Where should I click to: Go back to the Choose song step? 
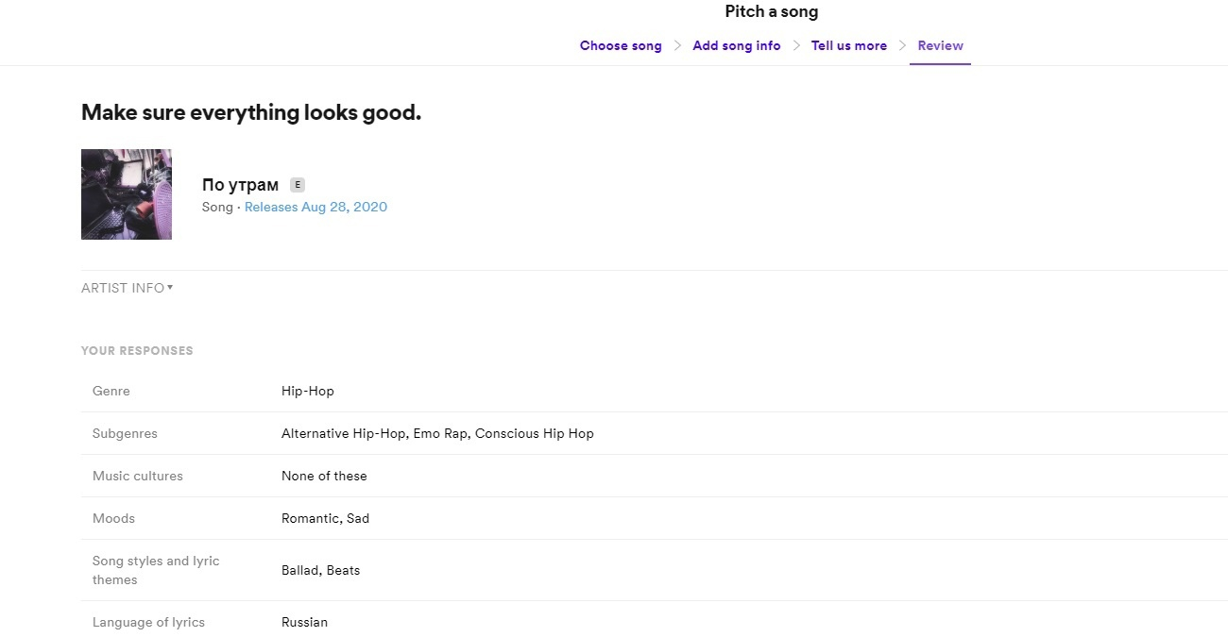(621, 45)
